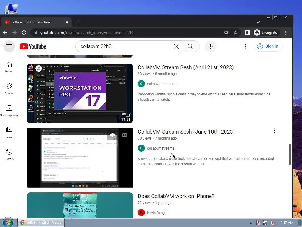Open the June 10th video three-dot action menu
The width and height of the screenshot is (302, 227).
pyautogui.click(x=275, y=131)
